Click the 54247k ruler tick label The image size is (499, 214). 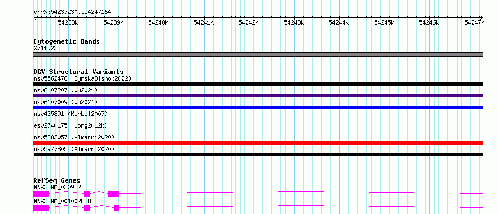click(474, 22)
